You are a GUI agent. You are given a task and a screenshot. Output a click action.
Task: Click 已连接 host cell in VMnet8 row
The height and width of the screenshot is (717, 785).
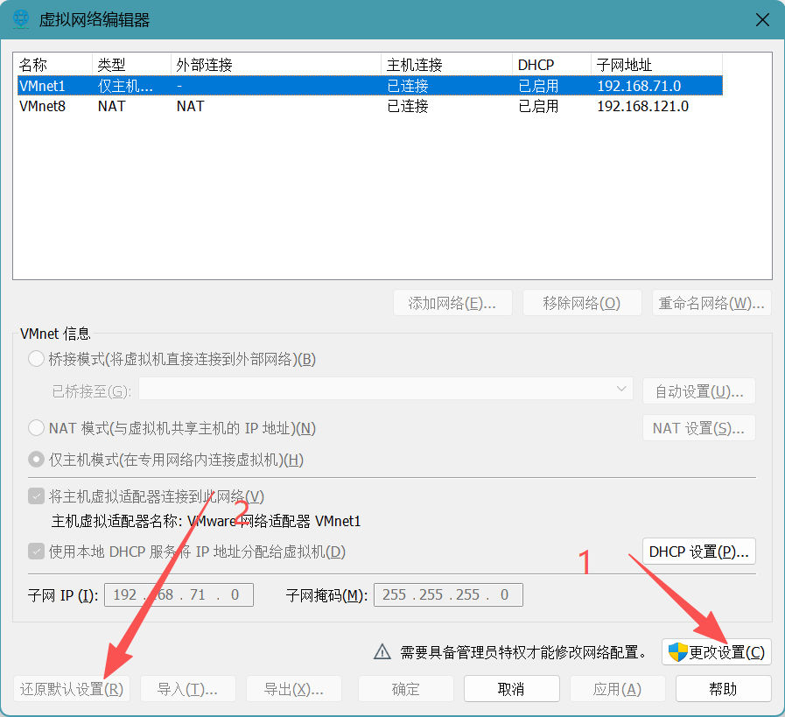click(x=408, y=106)
